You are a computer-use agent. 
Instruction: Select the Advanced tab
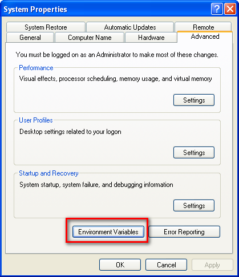[x=205, y=36]
